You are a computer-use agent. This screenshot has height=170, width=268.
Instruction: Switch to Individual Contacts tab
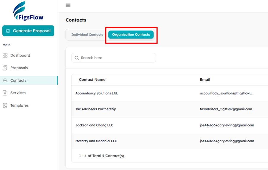(x=87, y=35)
